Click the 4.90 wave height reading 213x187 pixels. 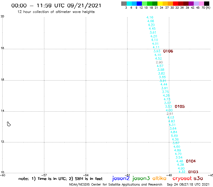tap(181, 168)
